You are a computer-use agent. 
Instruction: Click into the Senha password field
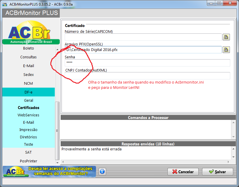click(x=147, y=63)
